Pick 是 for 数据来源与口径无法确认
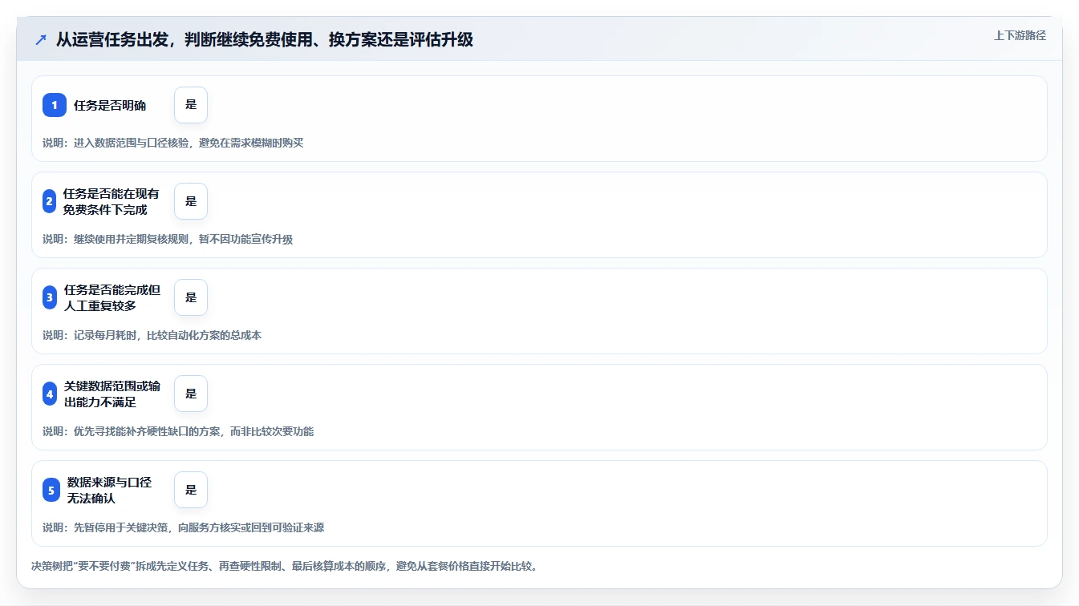The image size is (1079, 606). [191, 490]
